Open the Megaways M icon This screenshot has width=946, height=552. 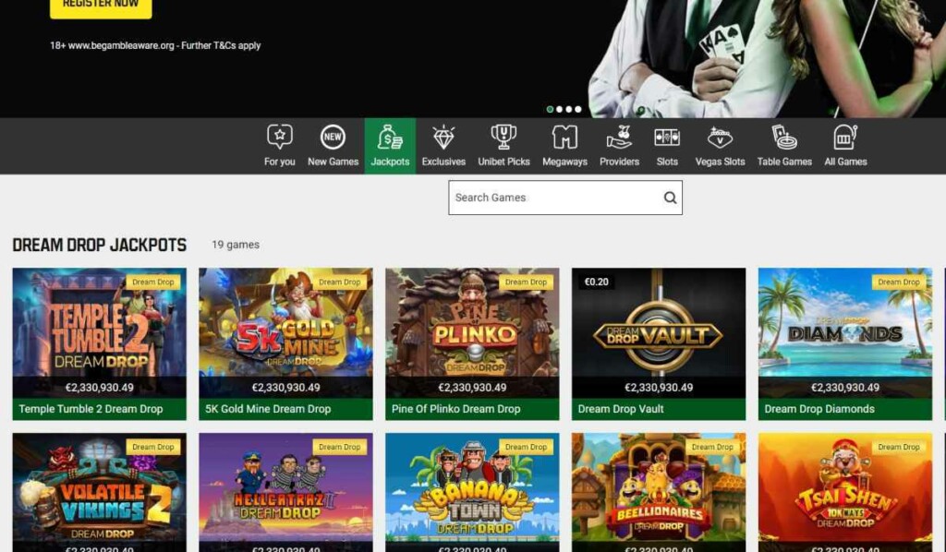[564, 137]
